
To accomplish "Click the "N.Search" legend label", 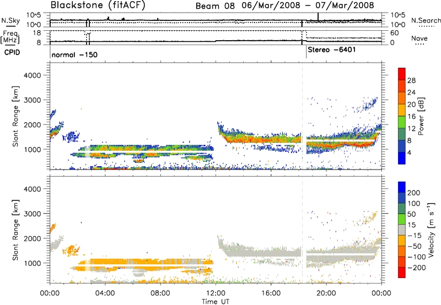I will (426, 20).
